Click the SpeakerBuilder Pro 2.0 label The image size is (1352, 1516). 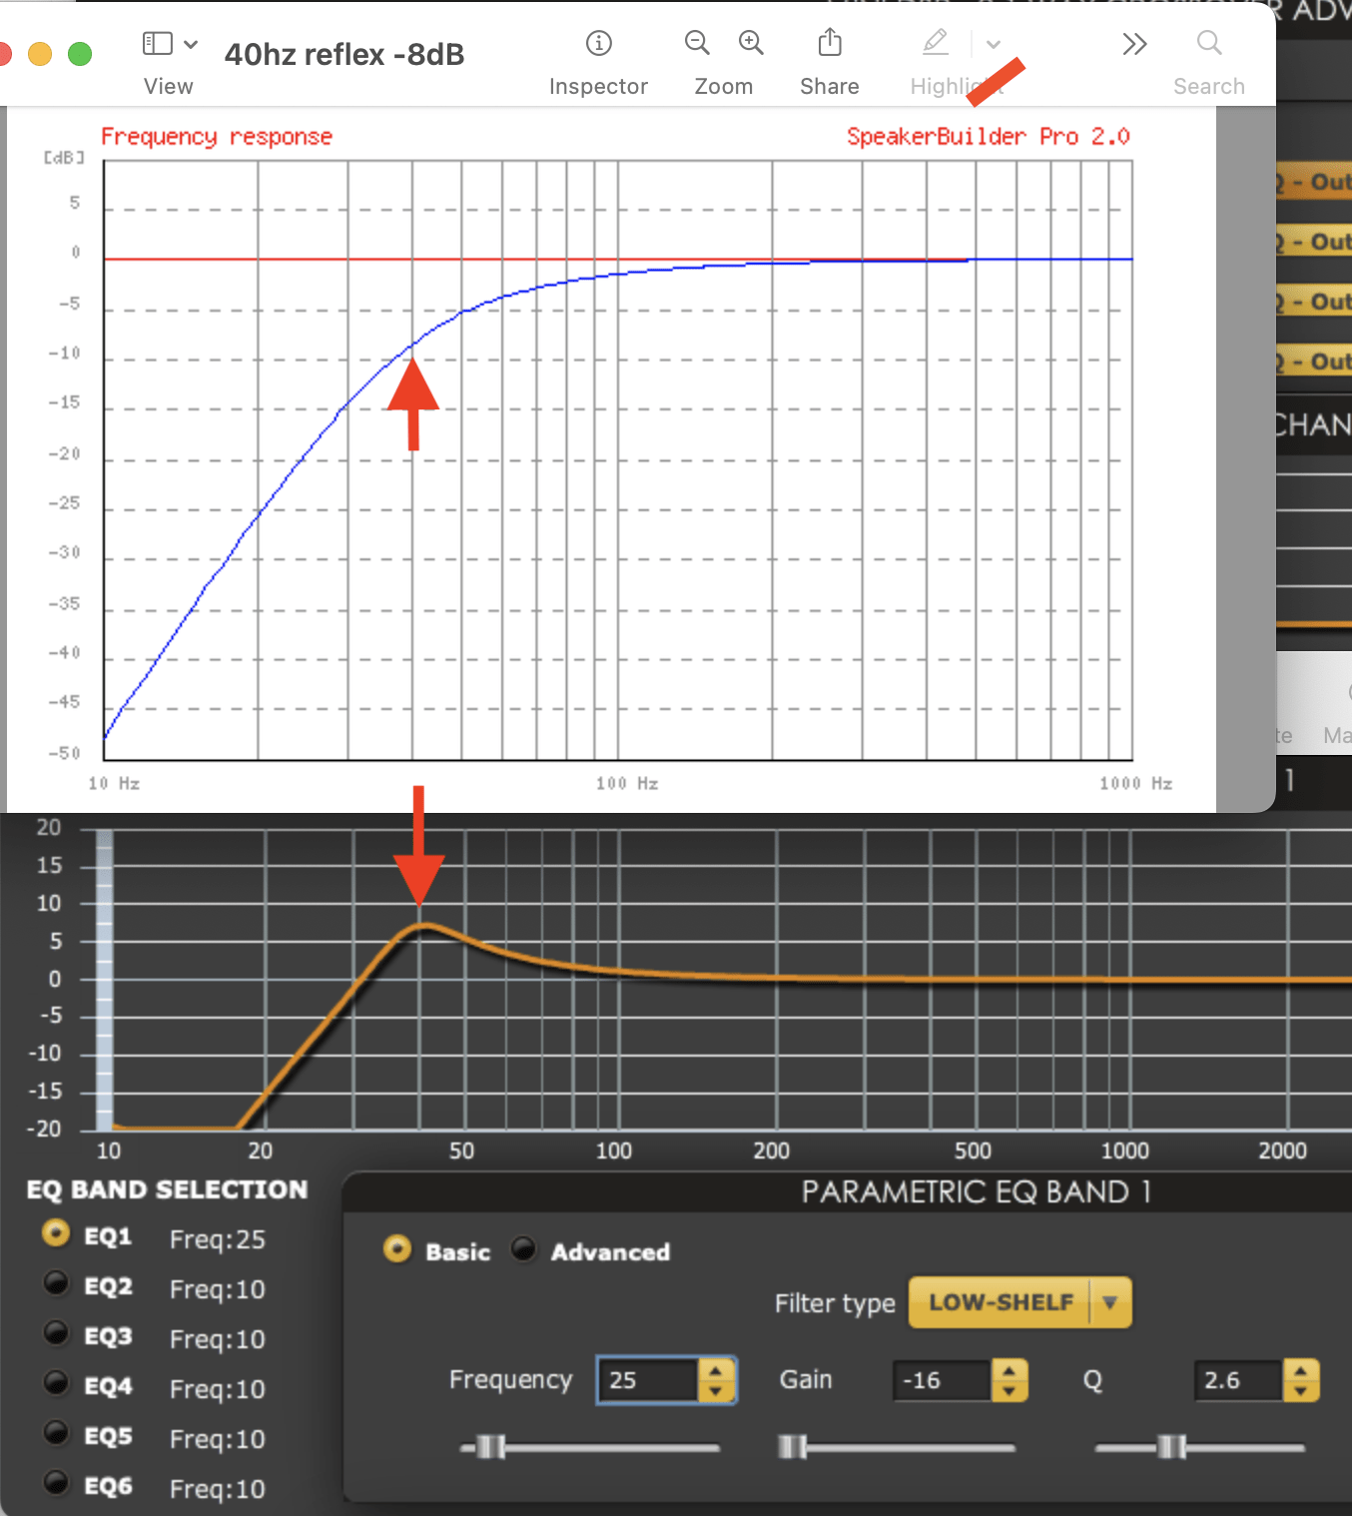[989, 136]
